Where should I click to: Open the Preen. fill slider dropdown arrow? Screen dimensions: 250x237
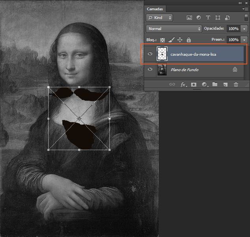tap(244, 40)
